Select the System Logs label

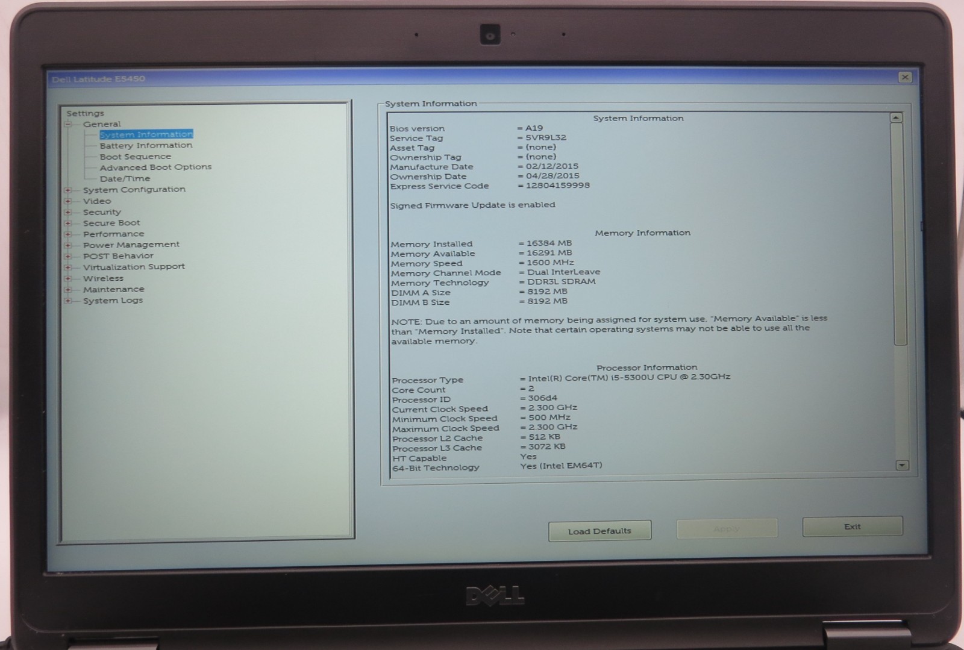113,301
